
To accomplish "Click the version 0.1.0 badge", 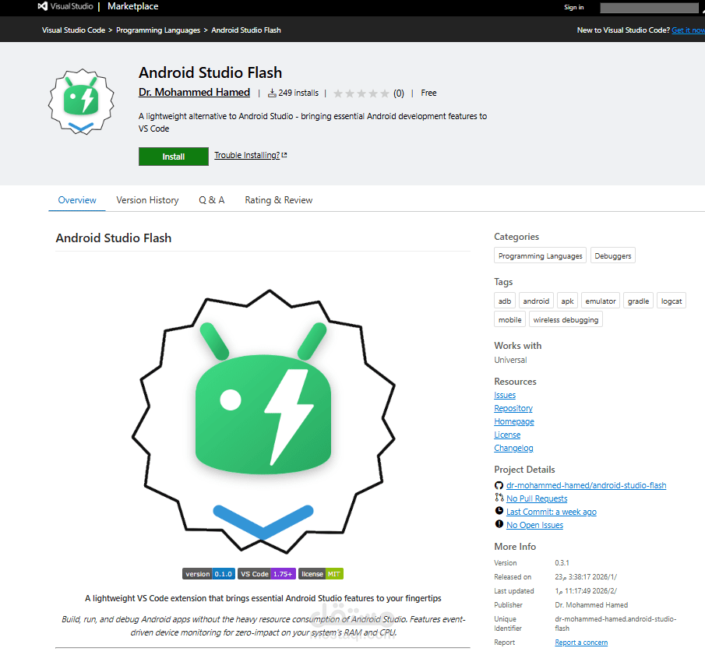I will tap(208, 573).
